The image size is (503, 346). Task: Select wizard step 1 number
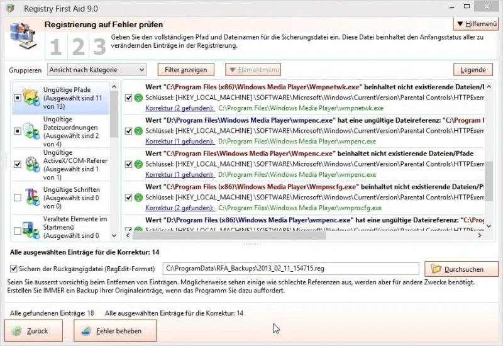(x=56, y=47)
